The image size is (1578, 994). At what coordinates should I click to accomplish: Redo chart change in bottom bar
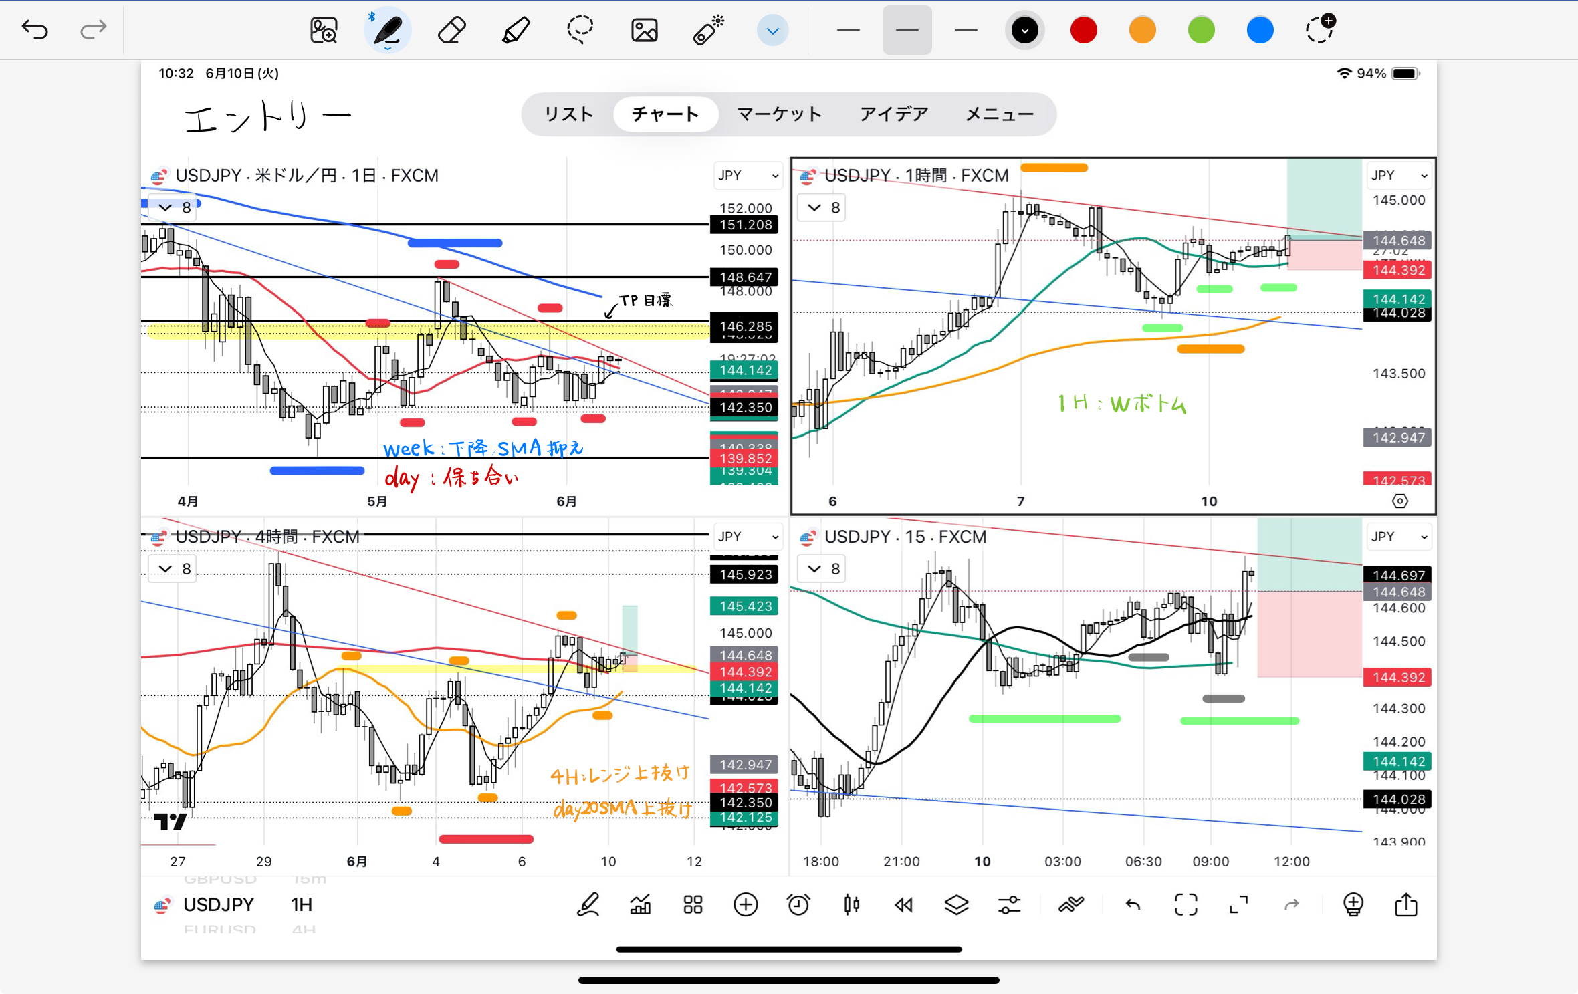tap(1292, 904)
